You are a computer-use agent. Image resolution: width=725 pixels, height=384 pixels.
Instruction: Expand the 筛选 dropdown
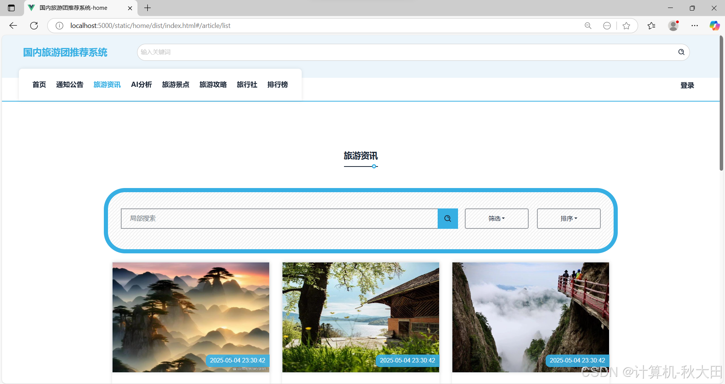(497, 219)
